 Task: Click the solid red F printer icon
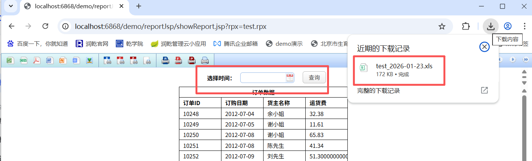tap(179, 60)
